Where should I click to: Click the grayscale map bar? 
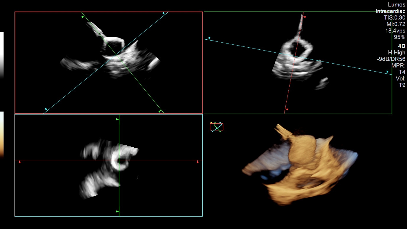pos(1,55)
